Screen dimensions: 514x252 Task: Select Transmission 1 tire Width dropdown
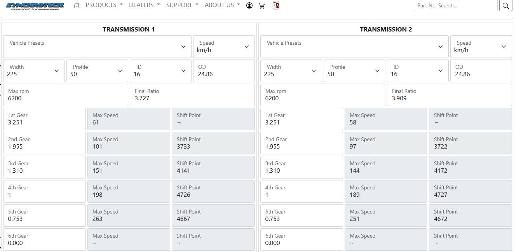tap(34, 71)
